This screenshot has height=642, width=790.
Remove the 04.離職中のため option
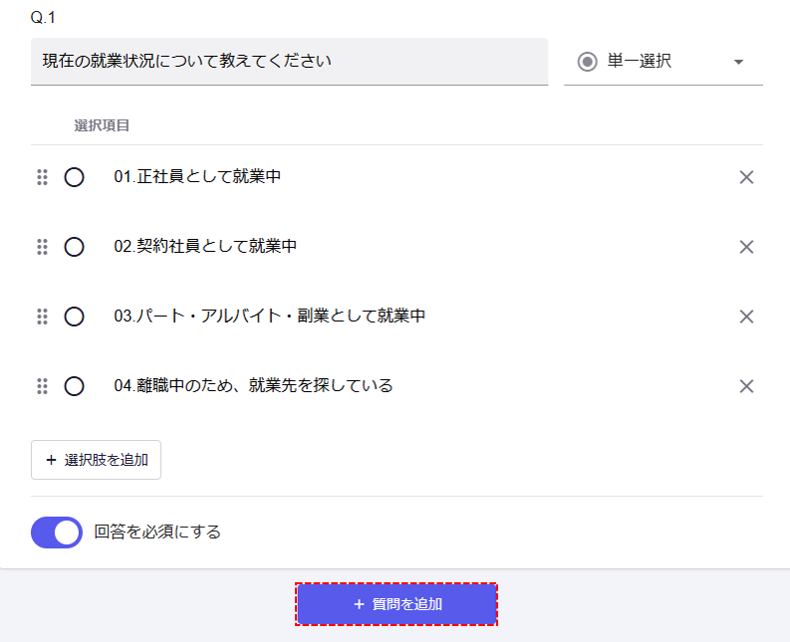(746, 386)
